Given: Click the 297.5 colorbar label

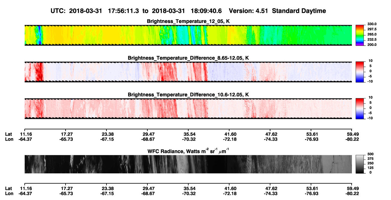Looking at the screenshot, I should [x=372, y=29].
